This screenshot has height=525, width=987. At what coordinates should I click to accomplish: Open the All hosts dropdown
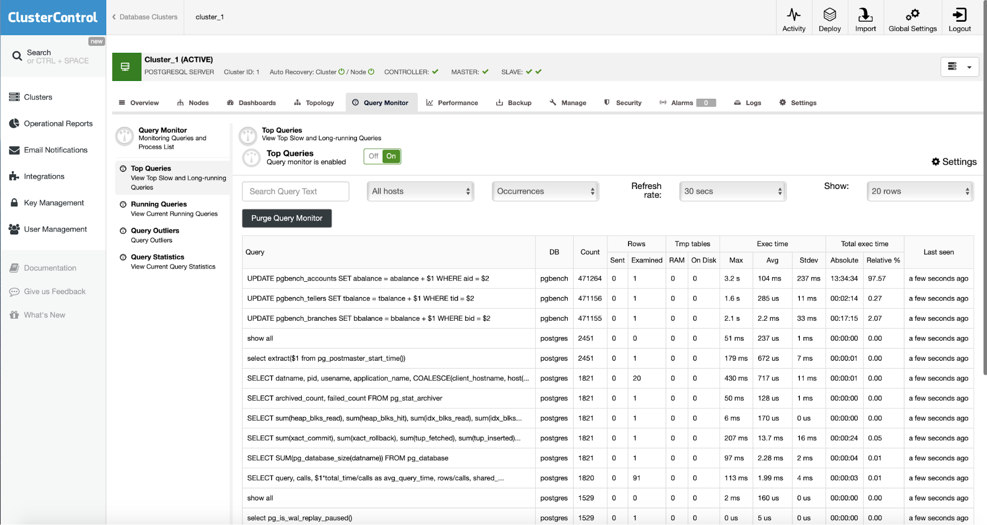(x=420, y=191)
